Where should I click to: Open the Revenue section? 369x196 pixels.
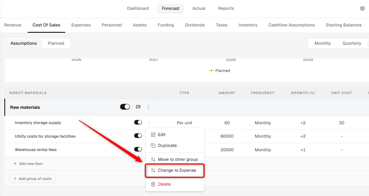[x=13, y=25]
